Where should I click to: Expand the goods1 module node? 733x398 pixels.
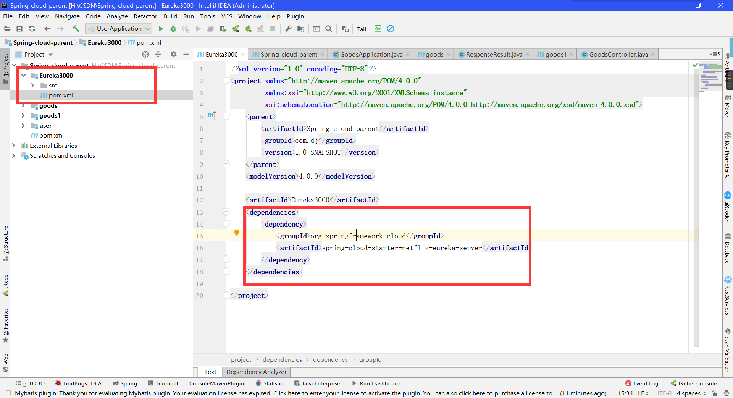coord(23,115)
